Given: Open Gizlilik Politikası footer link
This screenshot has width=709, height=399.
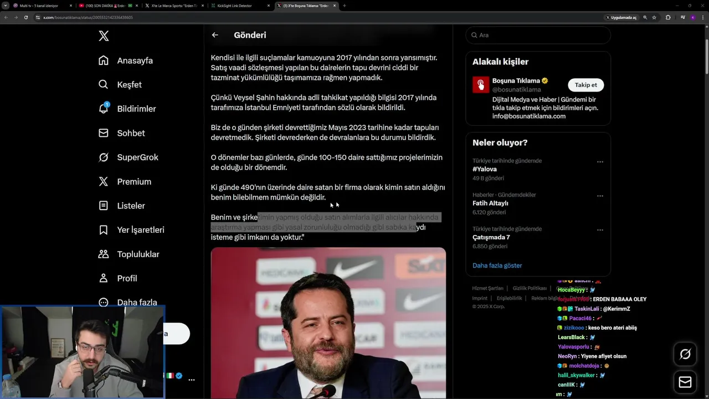Looking at the screenshot, I should click(x=530, y=288).
